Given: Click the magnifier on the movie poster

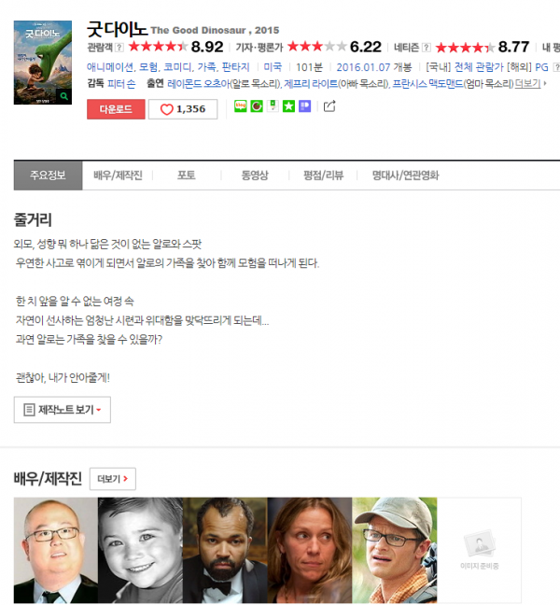Looking at the screenshot, I should point(64,96).
